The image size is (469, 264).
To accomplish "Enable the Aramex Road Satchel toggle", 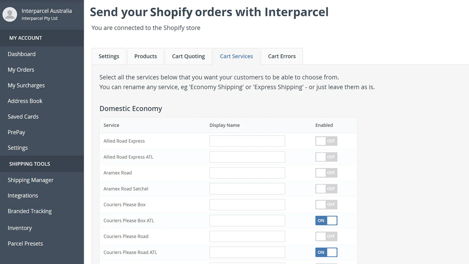I will click(326, 189).
